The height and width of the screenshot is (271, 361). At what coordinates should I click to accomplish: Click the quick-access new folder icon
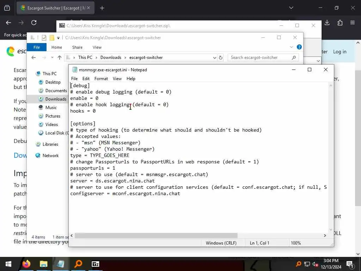tap(52, 37)
